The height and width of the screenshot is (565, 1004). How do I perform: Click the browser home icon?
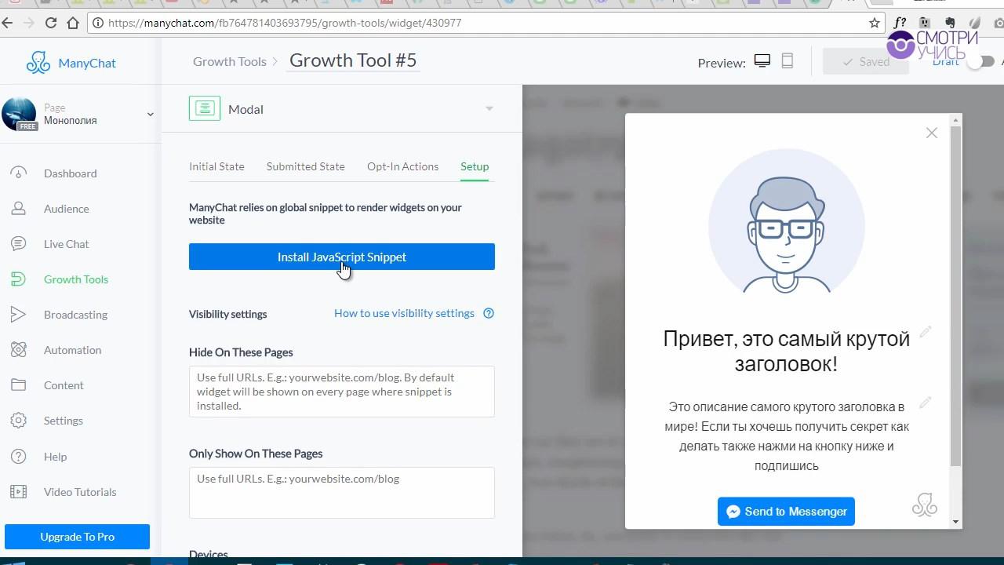click(x=73, y=23)
